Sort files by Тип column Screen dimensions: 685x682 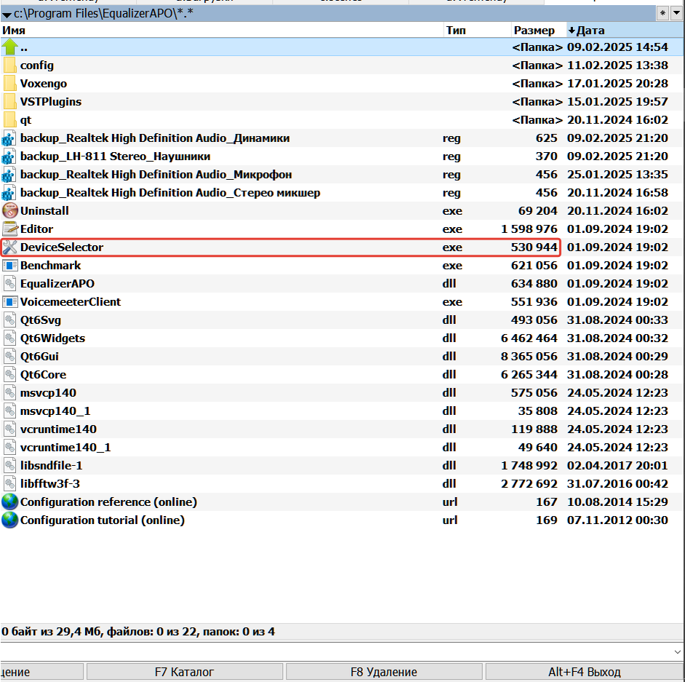point(477,30)
